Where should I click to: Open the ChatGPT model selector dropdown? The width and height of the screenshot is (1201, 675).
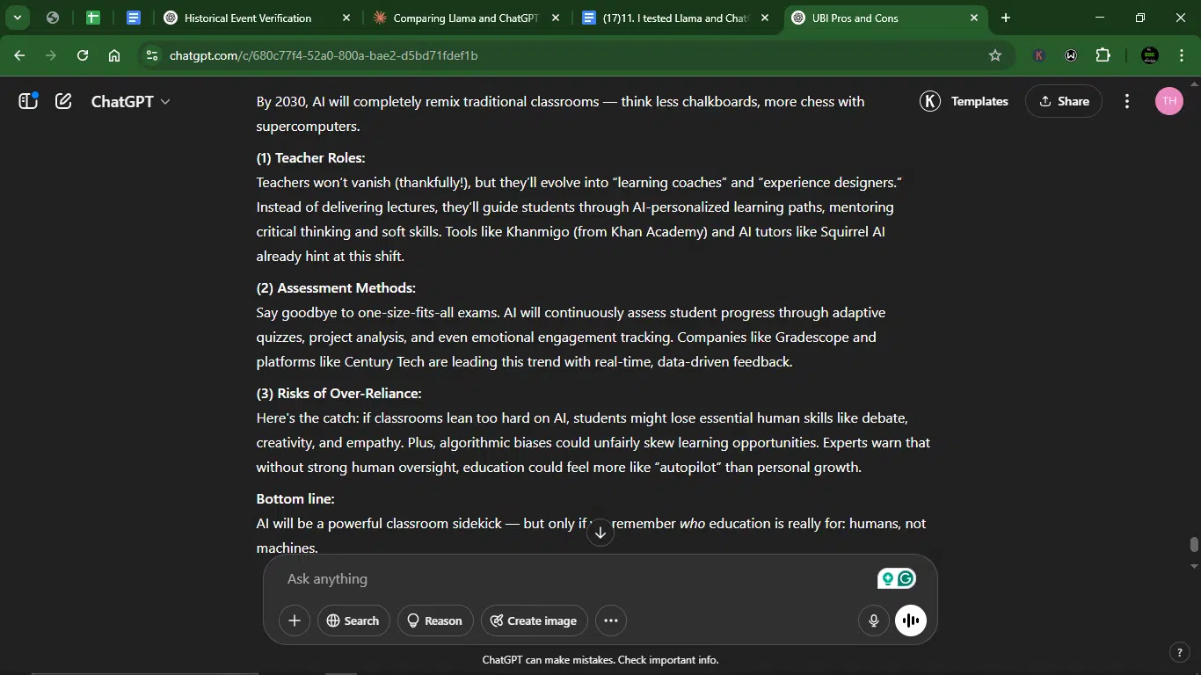point(131,101)
